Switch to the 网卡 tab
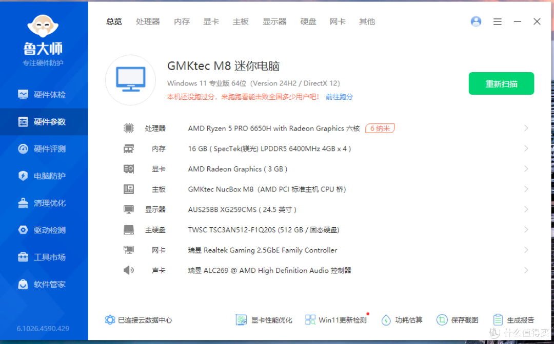Image resolution: width=554 pixels, height=344 pixels. [x=338, y=21]
